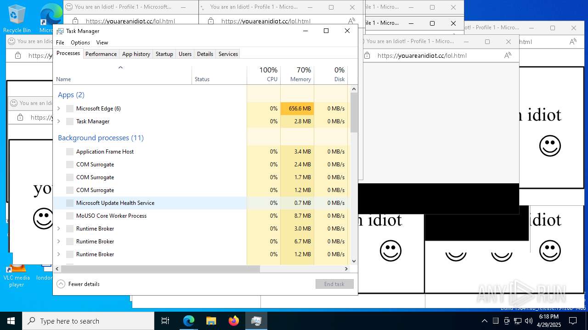Expand the Task Manager app row
The height and width of the screenshot is (330, 588).
point(58,121)
